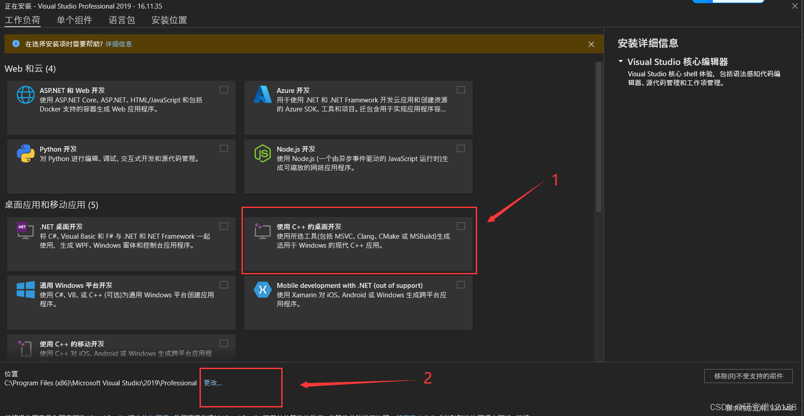Click the workload list vertical scrollbar
The width and height of the screenshot is (804, 416).
click(599, 137)
